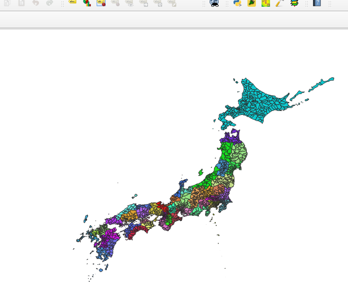Click the redo arrow icon
This screenshot has height=284, width=348.
pyautogui.click(x=50, y=2)
